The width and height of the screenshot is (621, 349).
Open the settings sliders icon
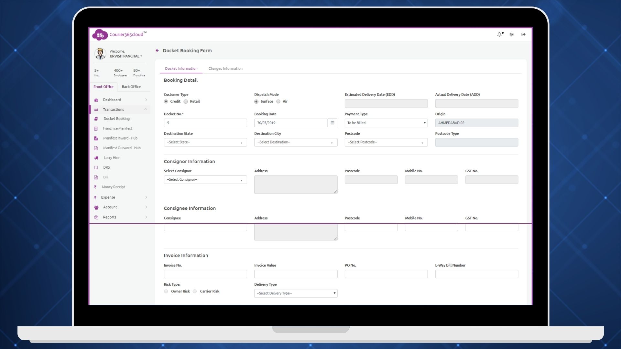coord(512,35)
